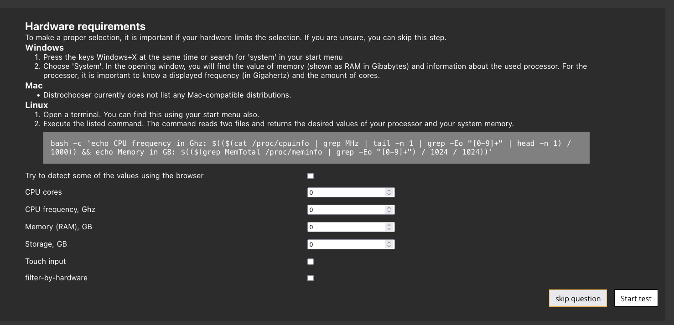Click the Linux section heading
Screen dimensions: 674x325
click(36, 105)
